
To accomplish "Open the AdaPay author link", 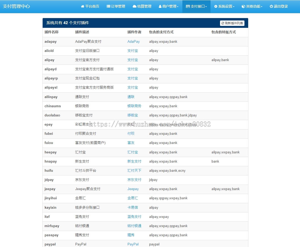I will click(x=133, y=41).
